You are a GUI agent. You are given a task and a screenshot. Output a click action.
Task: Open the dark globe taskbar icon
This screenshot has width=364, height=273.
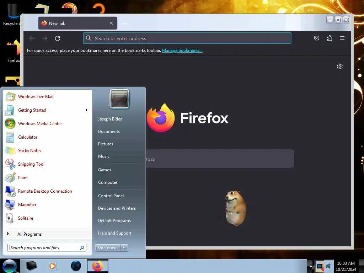(76, 266)
